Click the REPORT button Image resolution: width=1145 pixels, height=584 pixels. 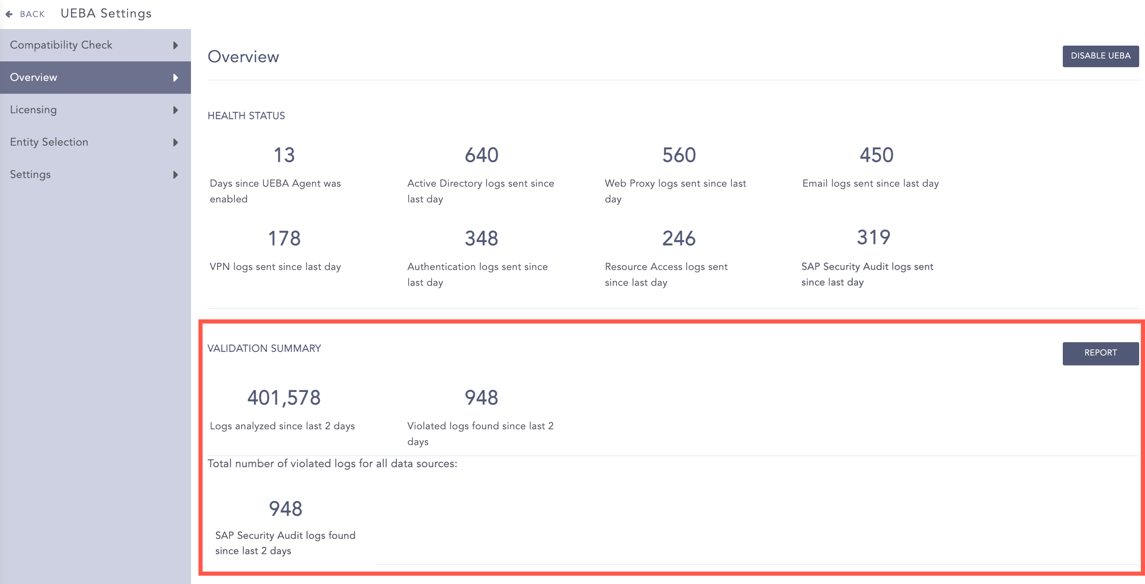pyautogui.click(x=1100, y=353)
